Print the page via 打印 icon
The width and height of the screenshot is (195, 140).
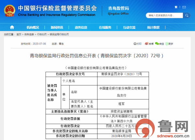(137, 44)
